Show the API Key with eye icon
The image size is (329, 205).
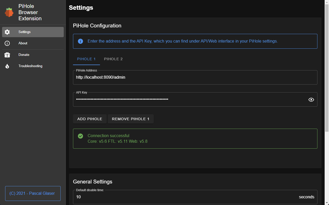tap(311, 100)
